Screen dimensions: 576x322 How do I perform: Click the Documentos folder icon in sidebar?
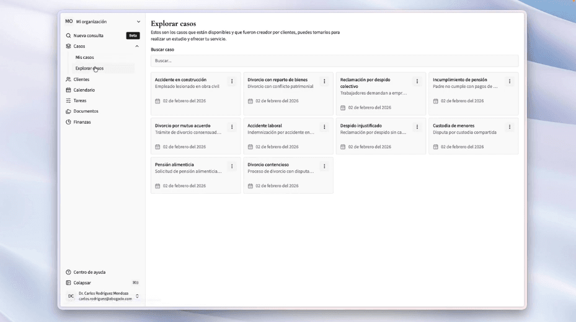[68, 111]
